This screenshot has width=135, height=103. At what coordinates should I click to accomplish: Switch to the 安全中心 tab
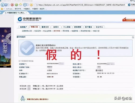tap(99, 27)
